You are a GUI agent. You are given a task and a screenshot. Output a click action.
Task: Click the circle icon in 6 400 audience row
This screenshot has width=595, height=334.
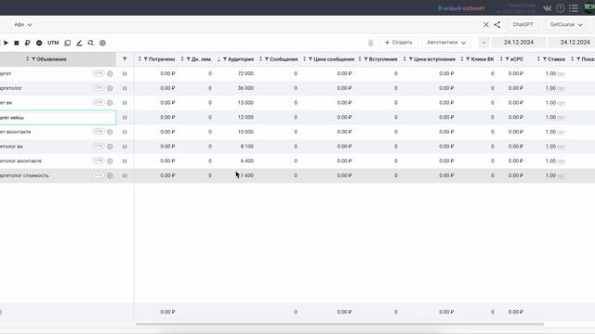click(110, 161)
